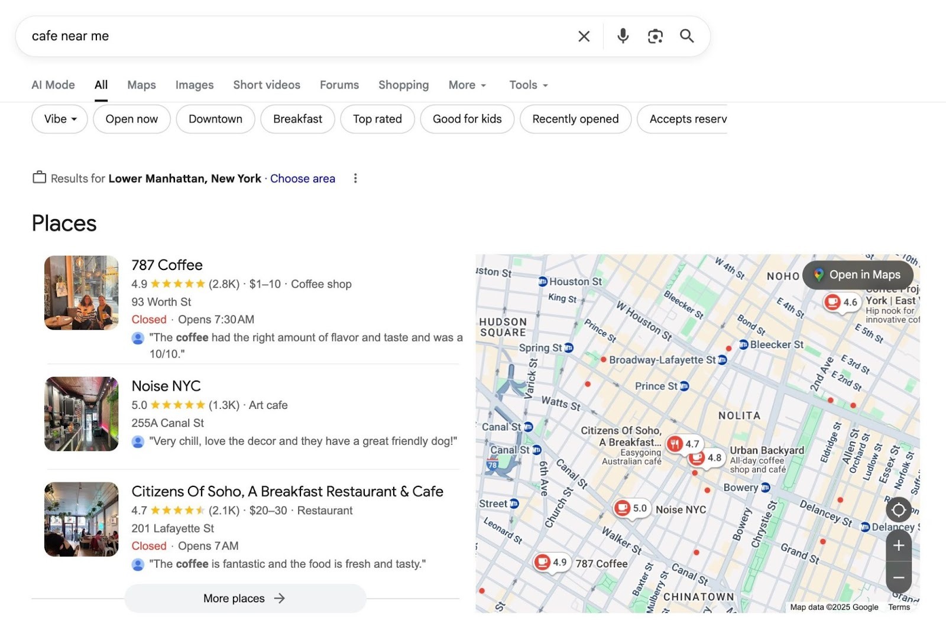The height and width of the screenshot is (637, 946).
Task: Zoom in on the map
Action: point(898,545)
